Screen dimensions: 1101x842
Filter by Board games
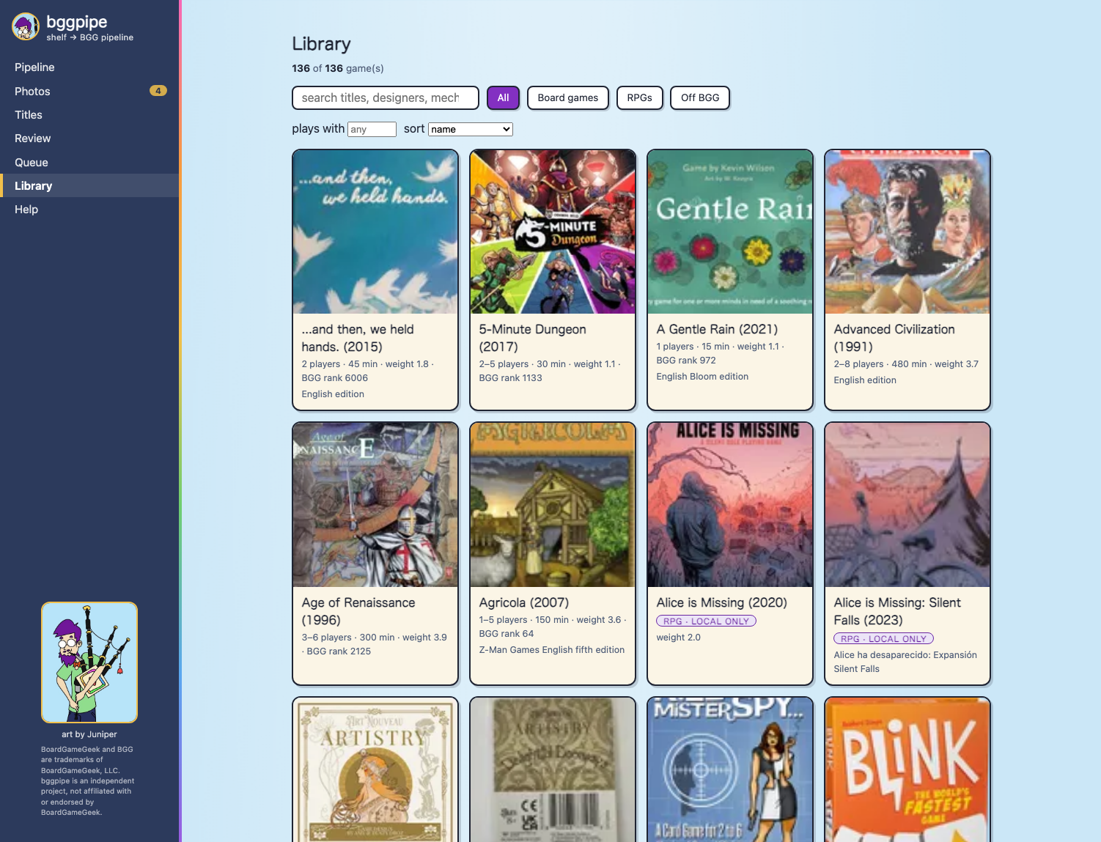click(x=568, y=97)
